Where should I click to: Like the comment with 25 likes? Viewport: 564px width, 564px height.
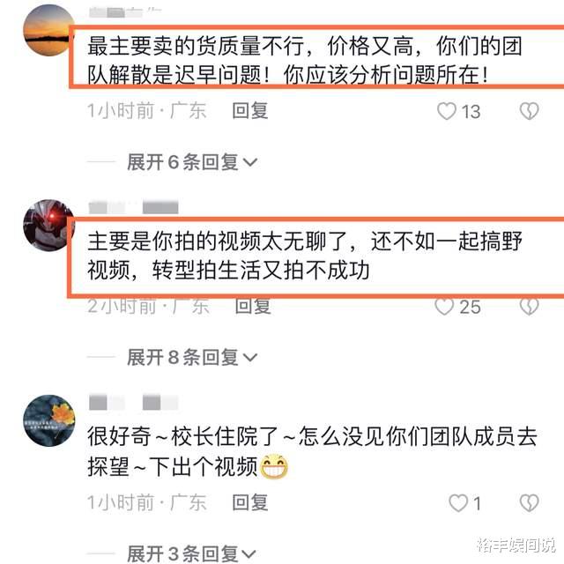pos(444,307)
